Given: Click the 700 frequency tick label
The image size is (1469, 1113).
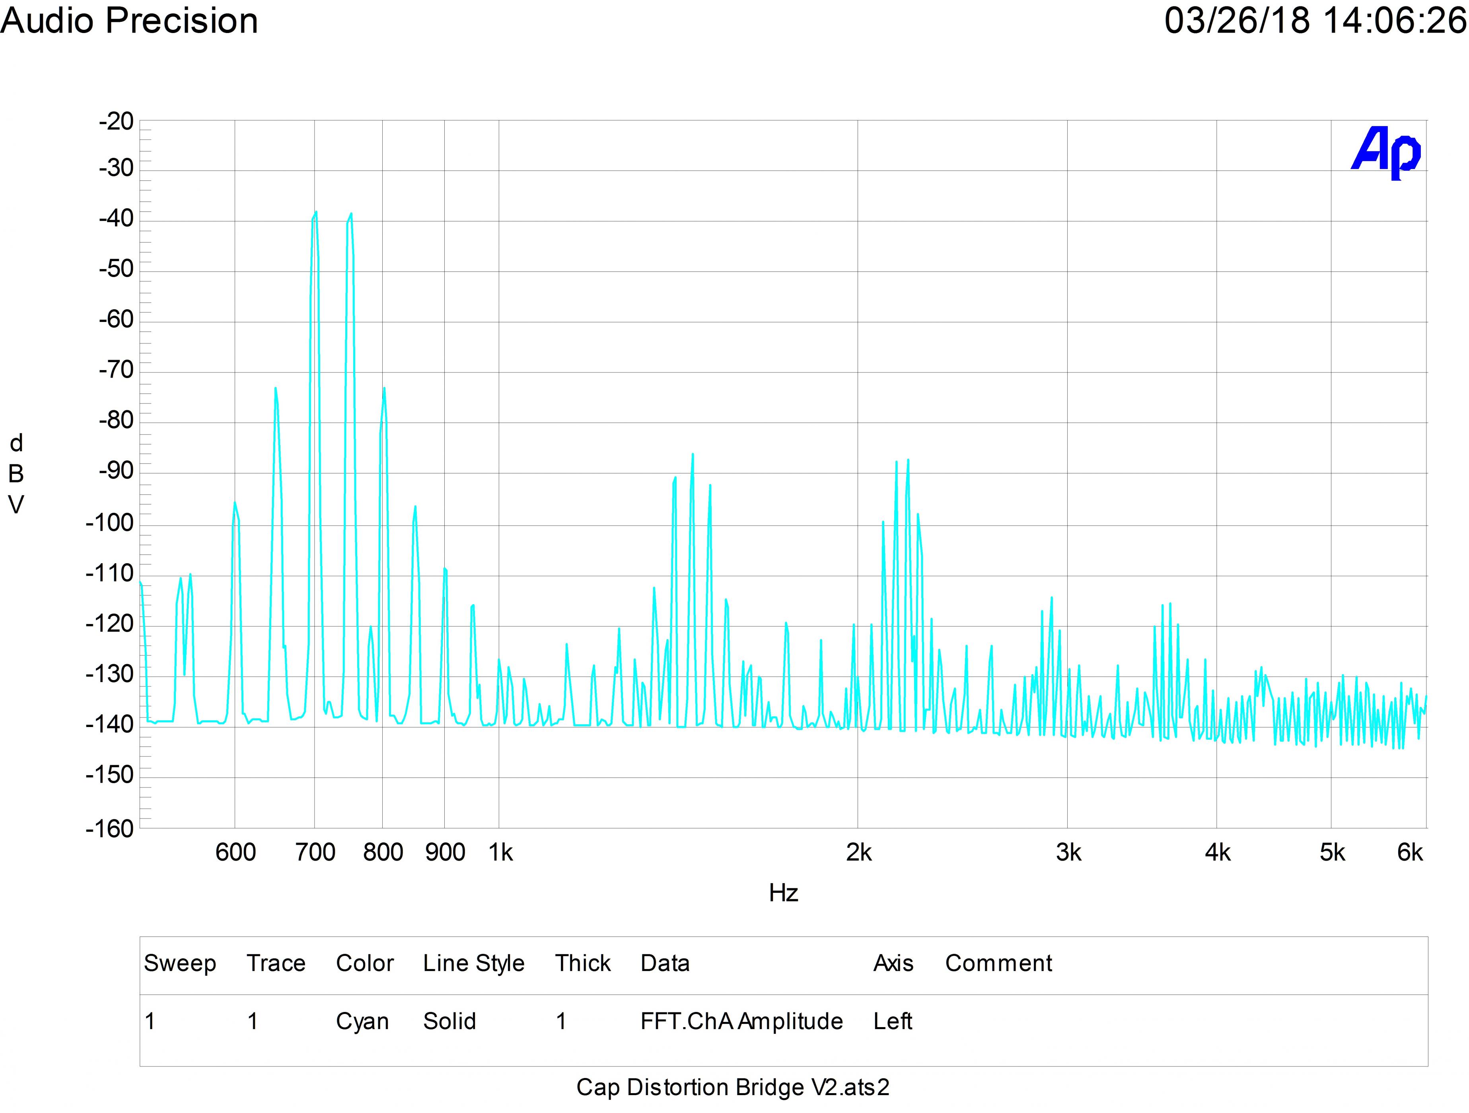Looking at the screenshot, I should 315,852.
